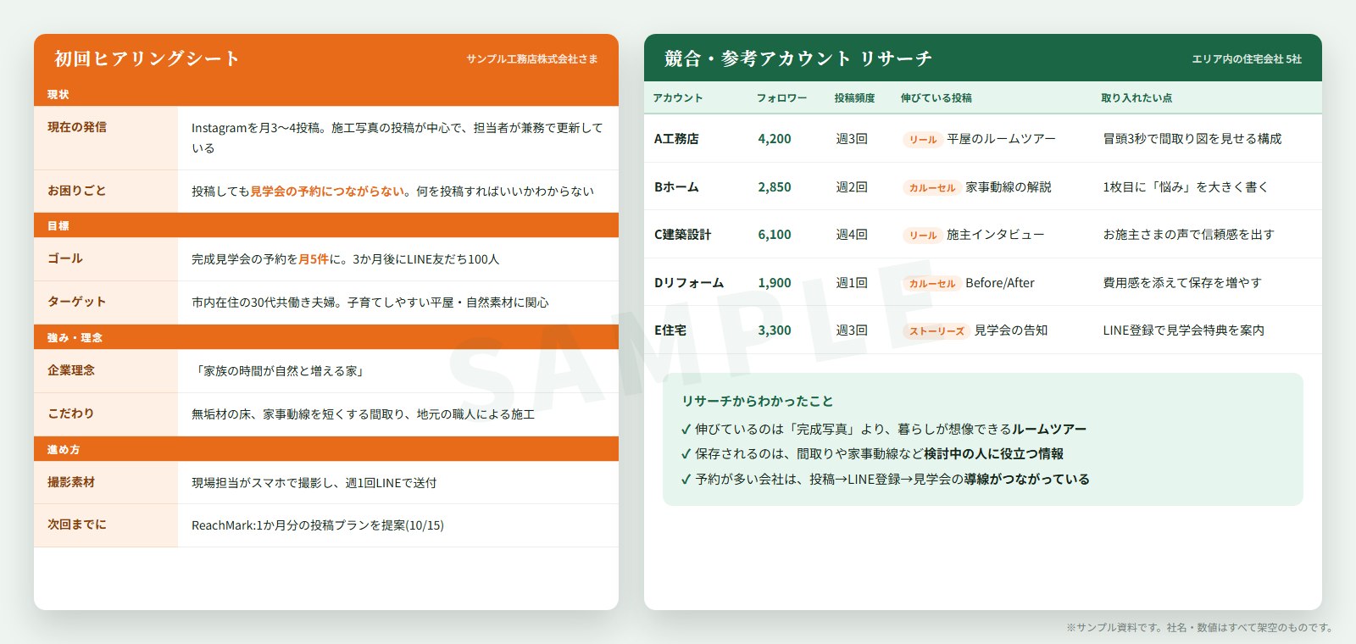The width and height of the screenshot is (1356, 644).
Task: Select 現場担当がスマホで撮影 text
Action: (314, 483)
